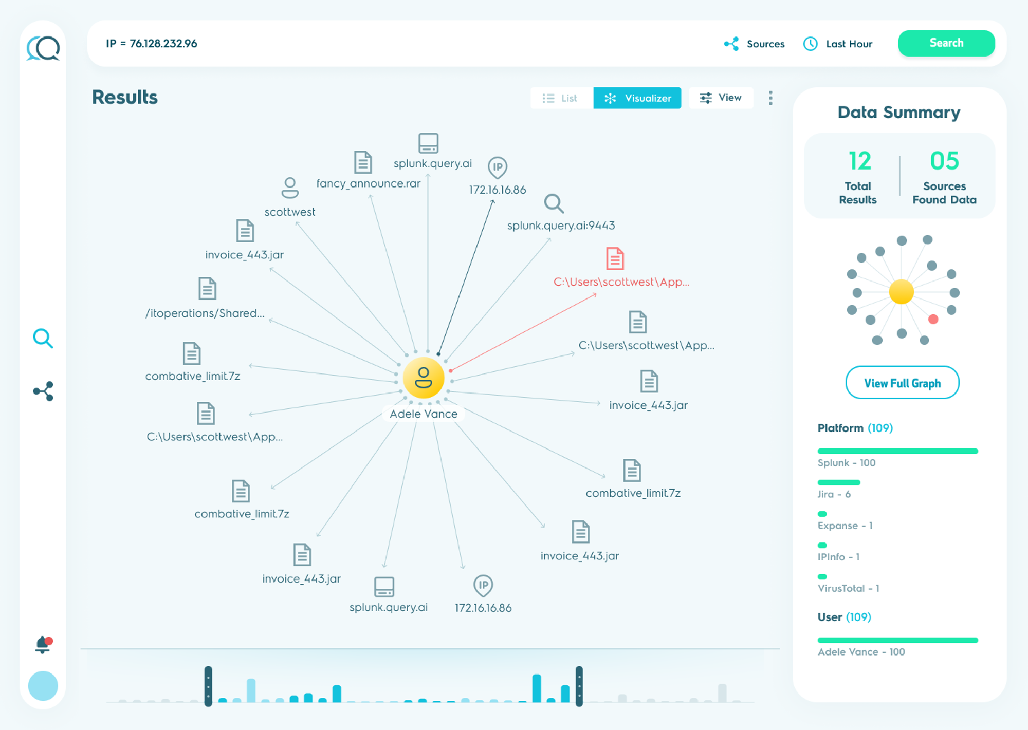Open the View options menu
1028x730 pixels.
pyautogui.click(x=721, y=98)
